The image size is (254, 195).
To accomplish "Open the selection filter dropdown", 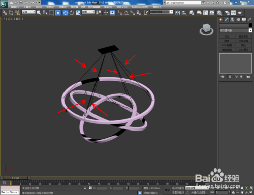I will 29,12.
